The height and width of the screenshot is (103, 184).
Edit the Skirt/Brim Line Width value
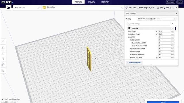coord(166,55)
